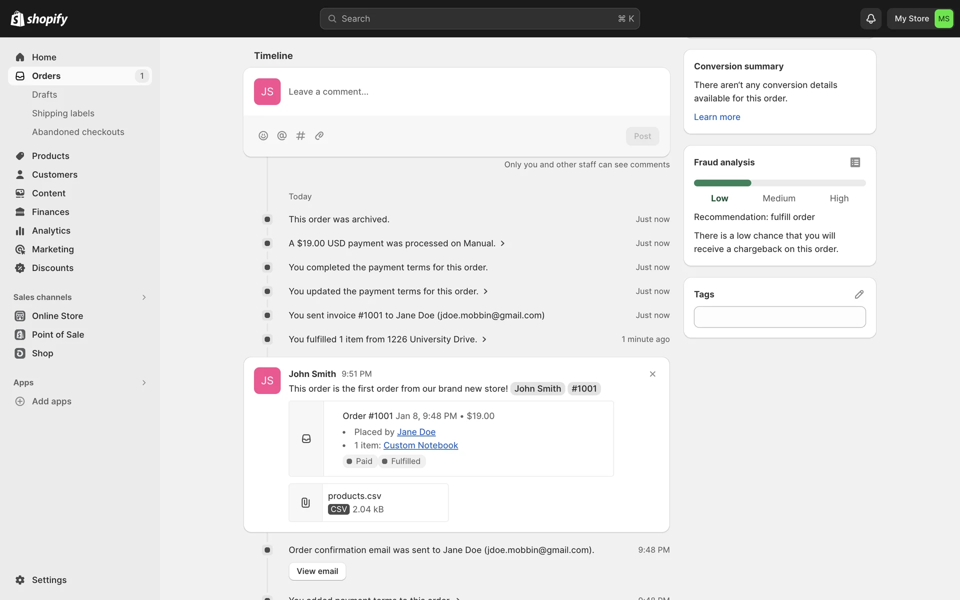Expand the $19.00 USD payment processed entry

[x=502, y=243]
